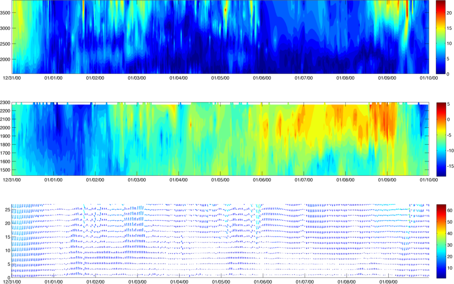Click the 01/03/00 date label under middle plot
This screenshot has height=284, width=454.
[137, 180]
